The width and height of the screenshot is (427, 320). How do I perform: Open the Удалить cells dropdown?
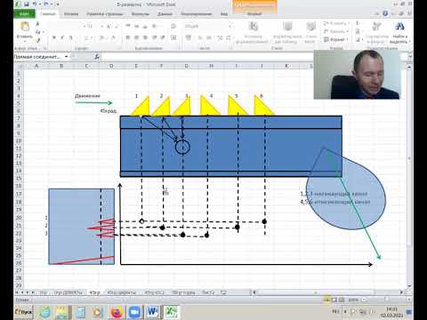click(x=336, y=31)
